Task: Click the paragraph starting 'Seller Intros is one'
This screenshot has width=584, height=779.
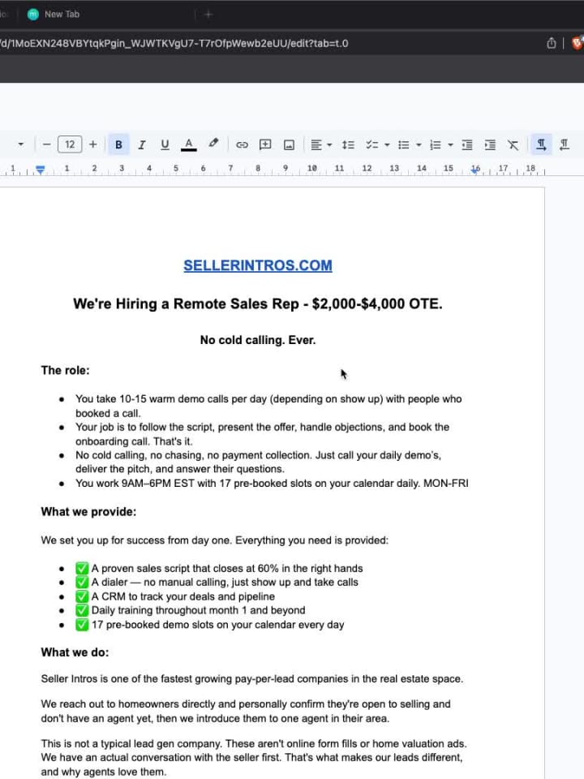Action: click(x=251, y=678)
